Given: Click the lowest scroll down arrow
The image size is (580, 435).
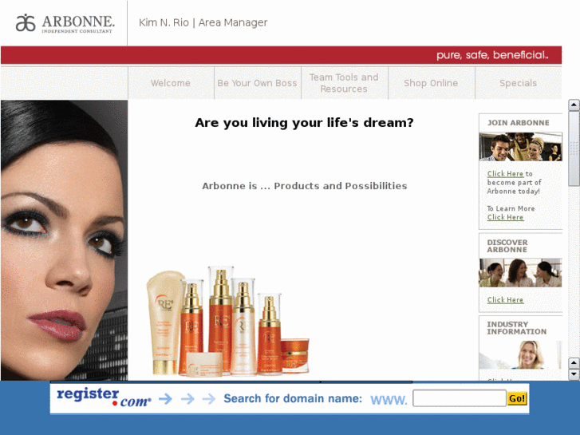Looking at the screenshot, I should [x=574, y=374].
